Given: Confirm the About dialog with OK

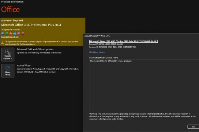Looking at the screenshot, I should pos(193,127).
